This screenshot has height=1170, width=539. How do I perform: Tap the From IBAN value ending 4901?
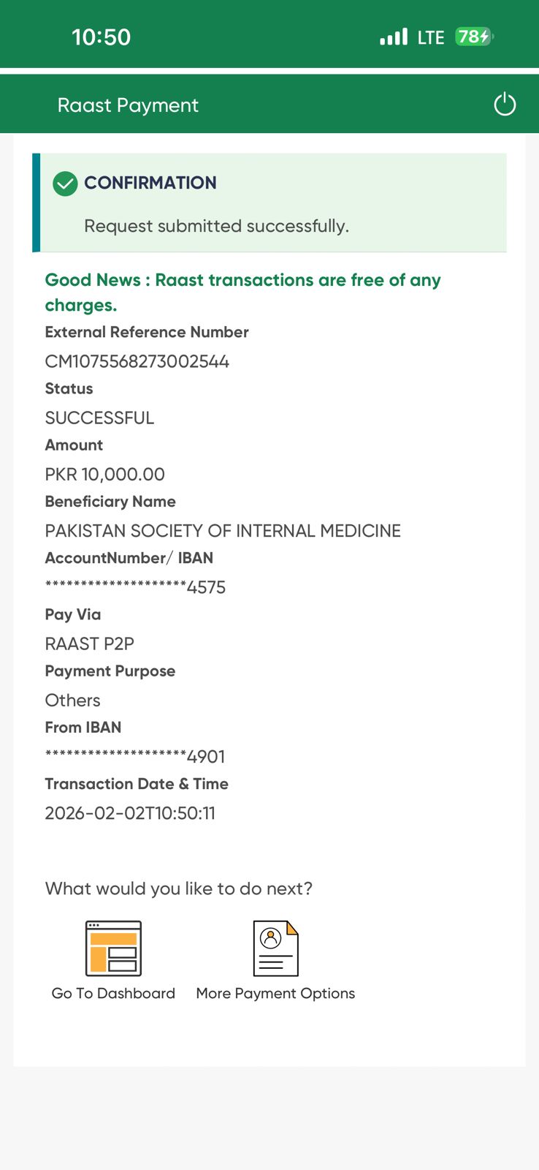135,757
